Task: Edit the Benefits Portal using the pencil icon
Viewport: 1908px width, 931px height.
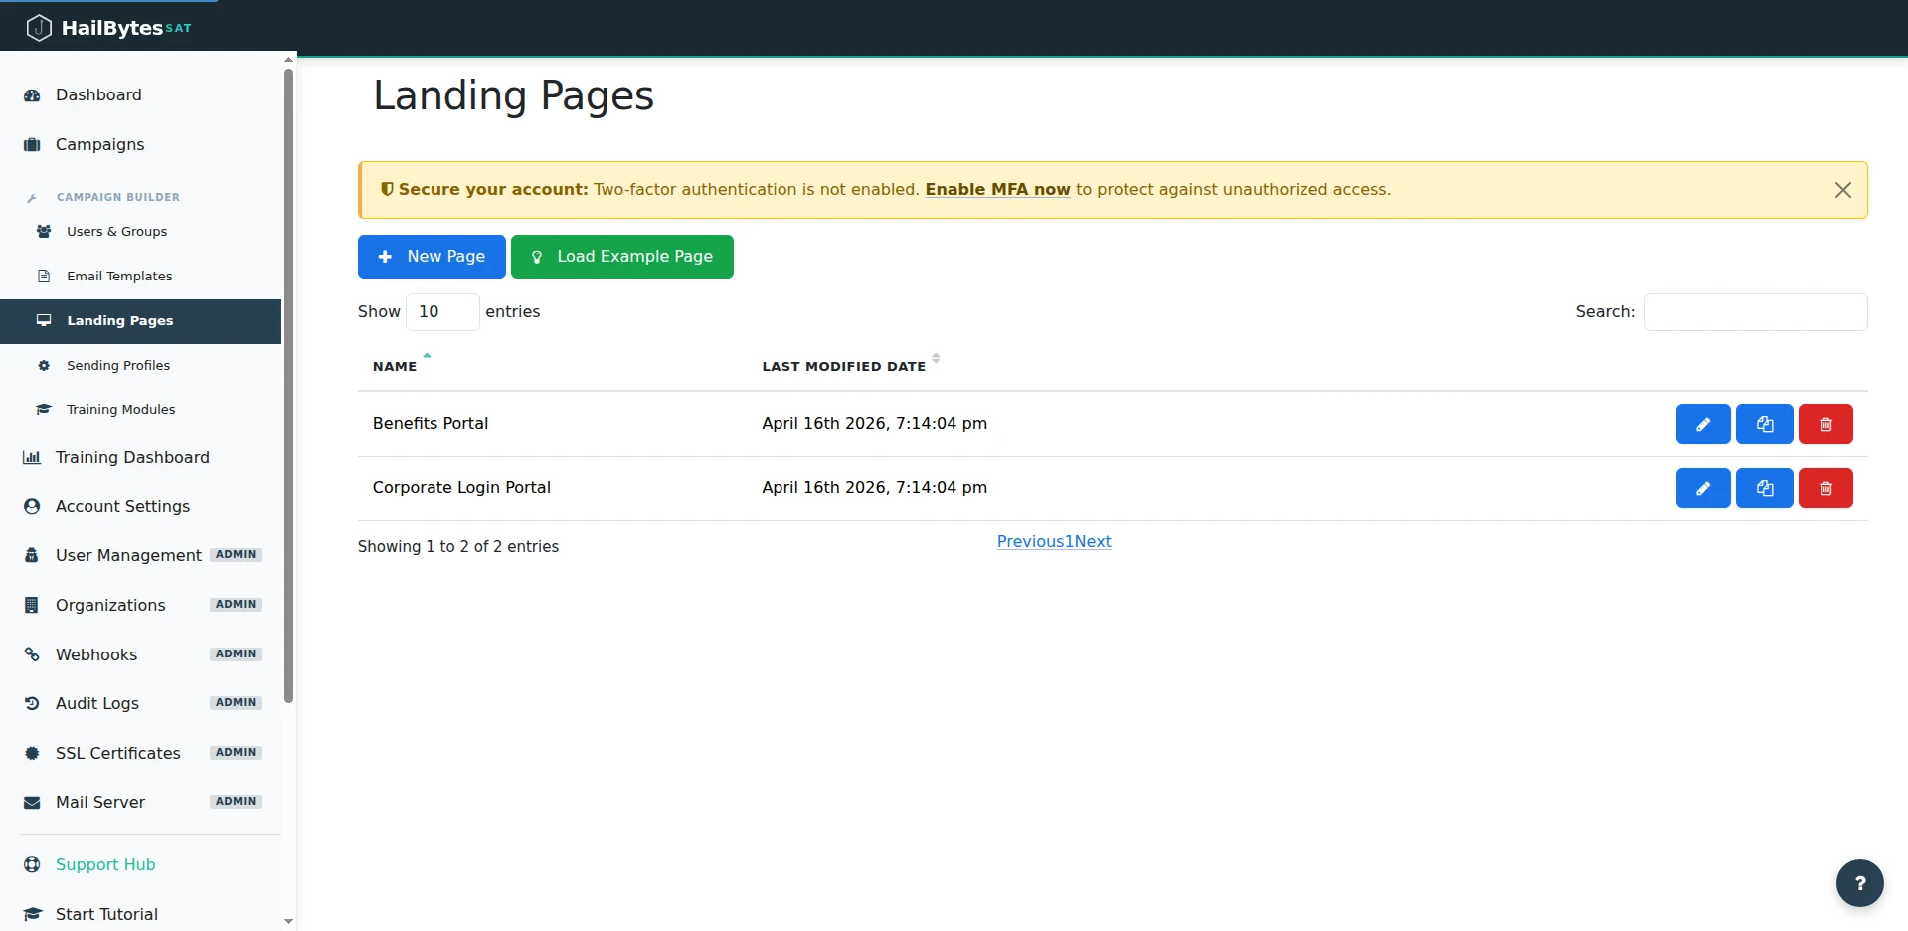Action: [x=1702, y=423]
